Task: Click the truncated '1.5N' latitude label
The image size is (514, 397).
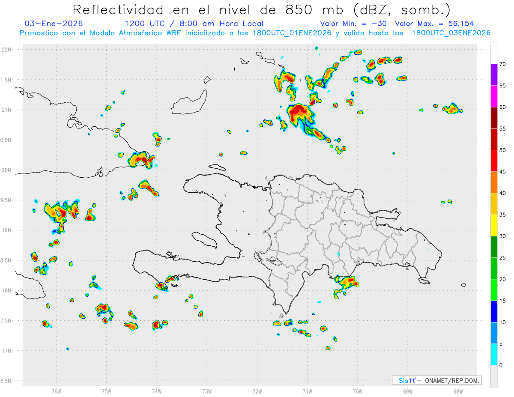Action: click(x=6, y=80)
